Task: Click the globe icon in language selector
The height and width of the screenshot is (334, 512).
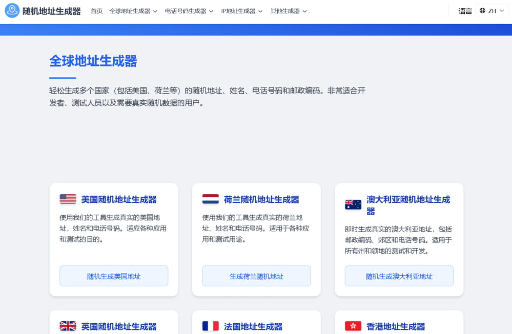Action: pyautogui.click(x=482, y=11)
